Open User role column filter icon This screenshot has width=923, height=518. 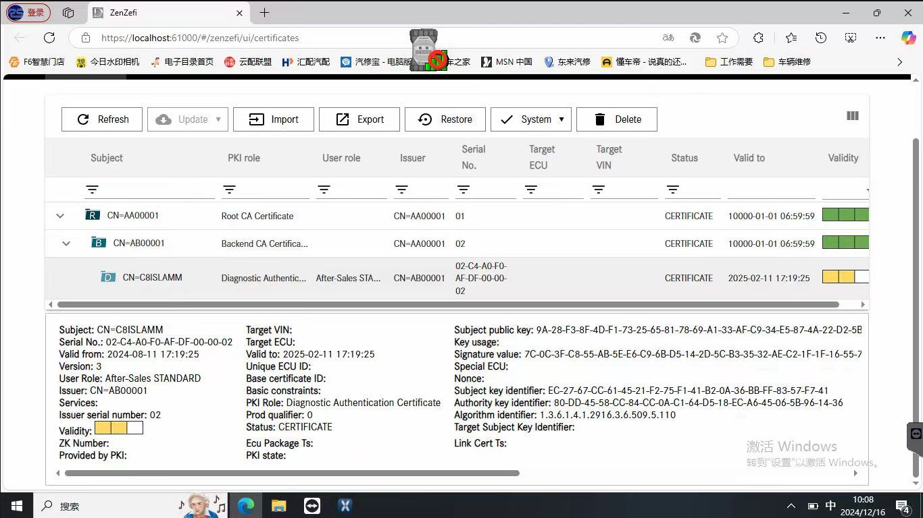[324, 190]
